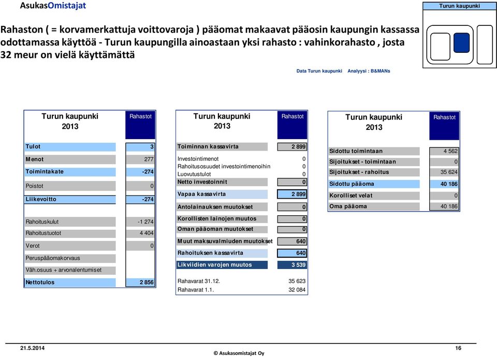Click 'Sidottu toimintaan' row label
497x357 pixels.
[x=374, y=152]
